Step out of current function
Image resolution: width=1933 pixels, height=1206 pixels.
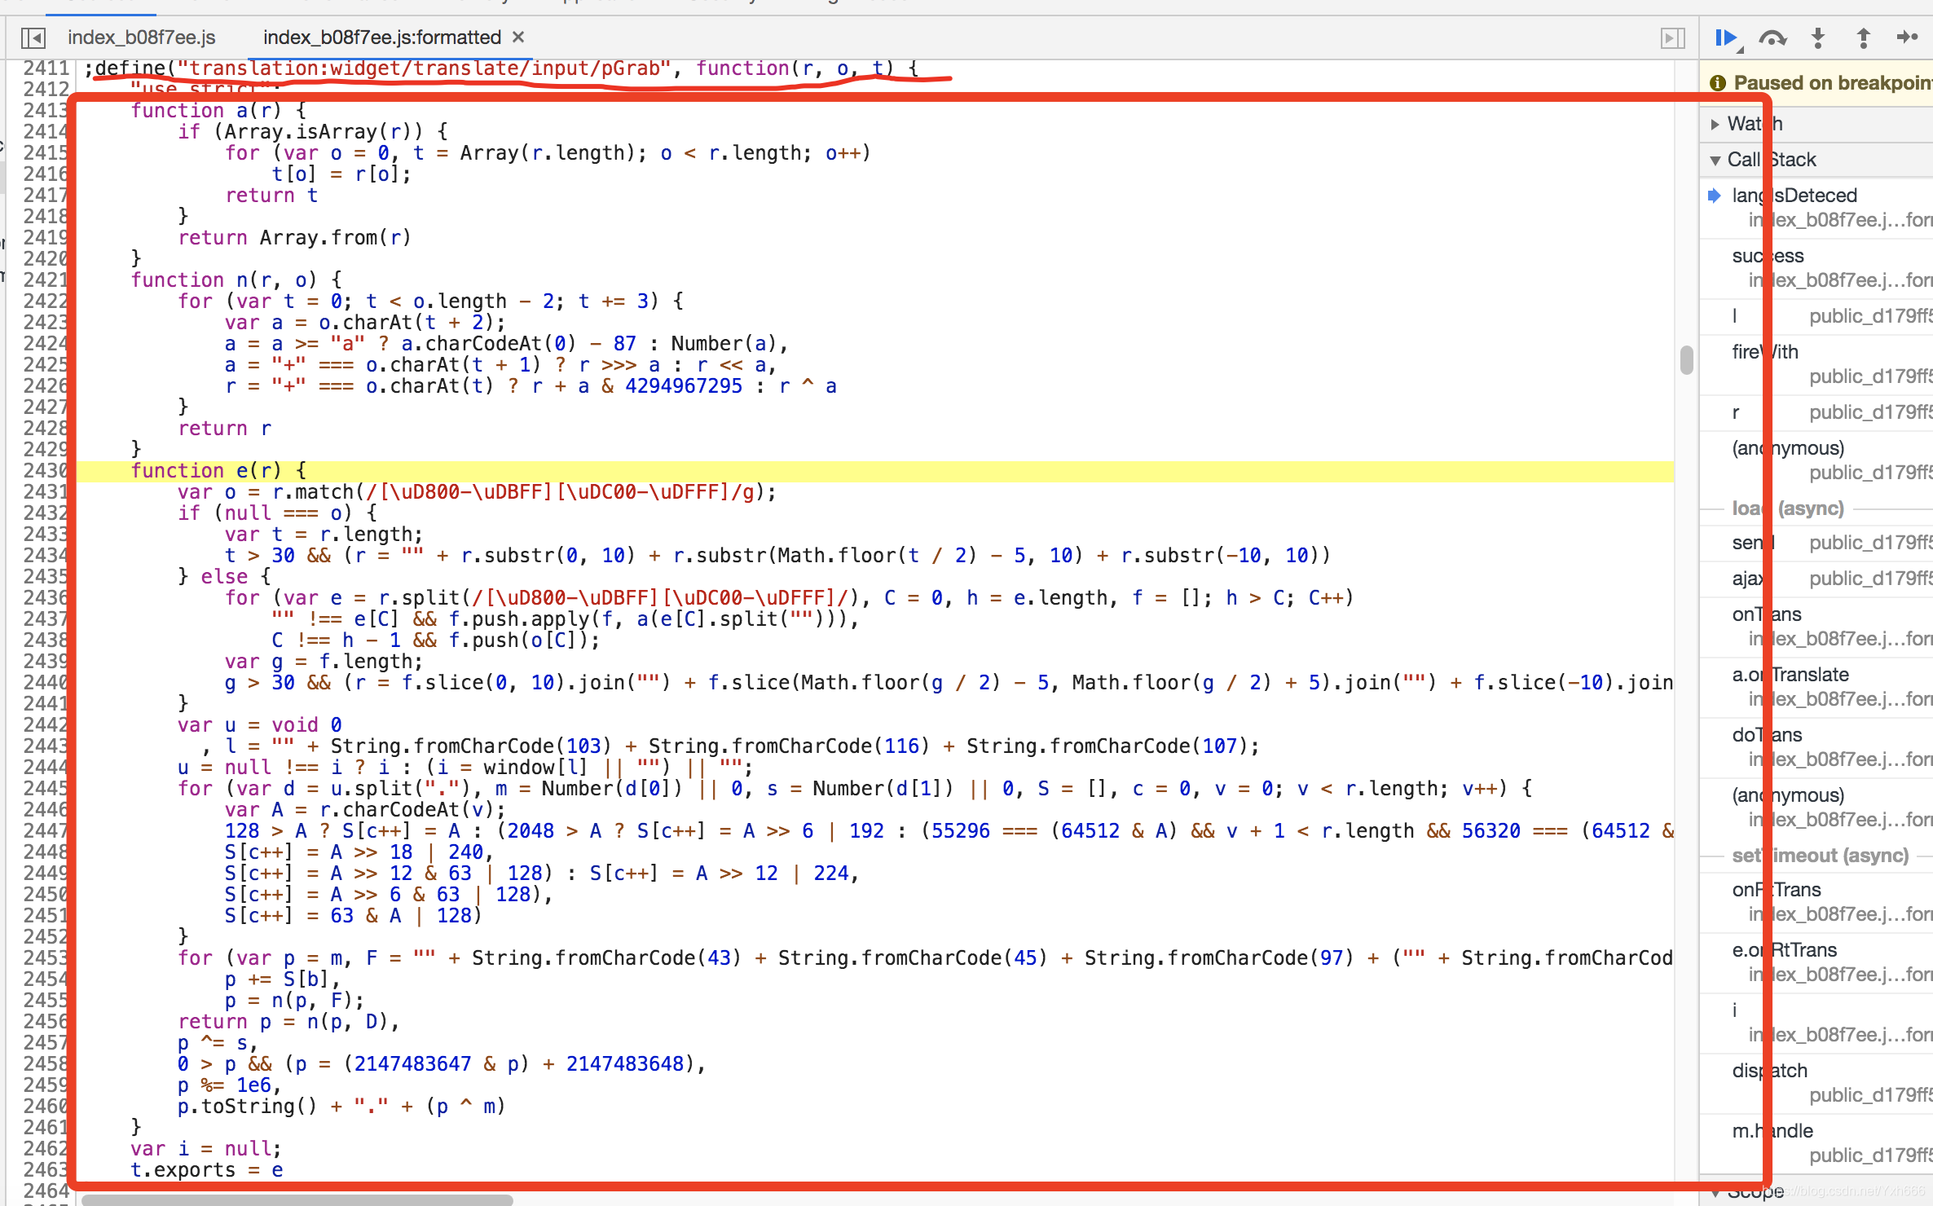(1863, 37)
